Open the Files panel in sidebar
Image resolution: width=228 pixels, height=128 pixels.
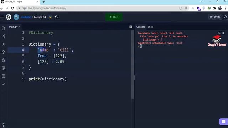(x=4, y=28)
